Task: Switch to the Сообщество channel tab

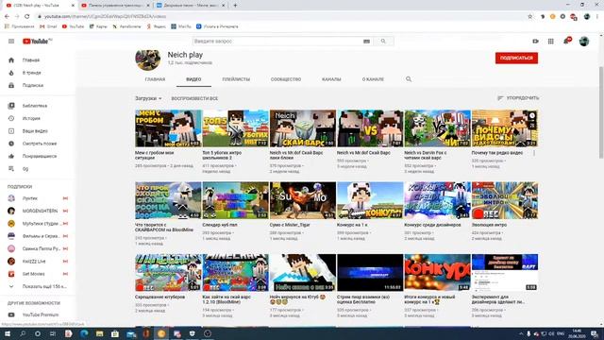Action: pyautogui.click(x=286, y=79)
